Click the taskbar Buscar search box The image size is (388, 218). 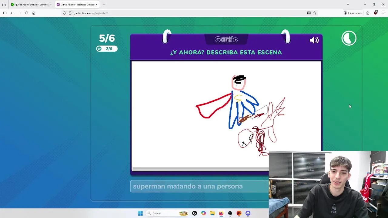[x=168, y=213]
